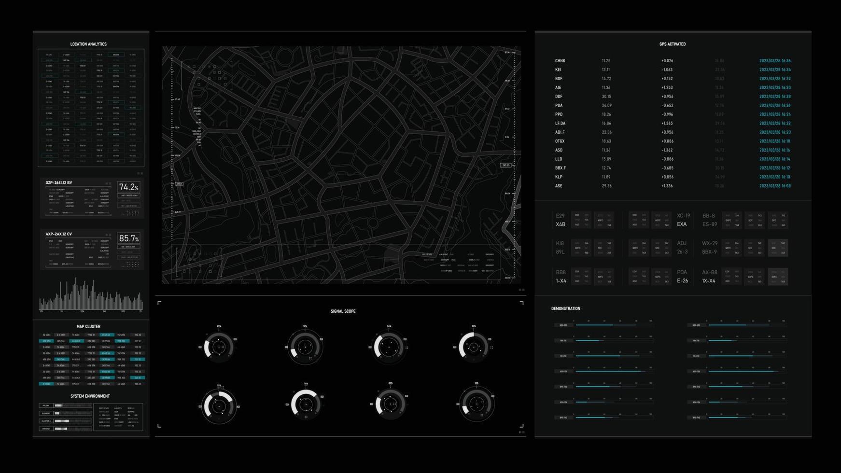Select the CHNK row in the GPS list
The height and width of the screenshot is (473, 841).
[673, 61]
